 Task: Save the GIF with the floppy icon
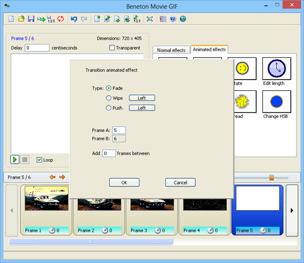[31, 19]
